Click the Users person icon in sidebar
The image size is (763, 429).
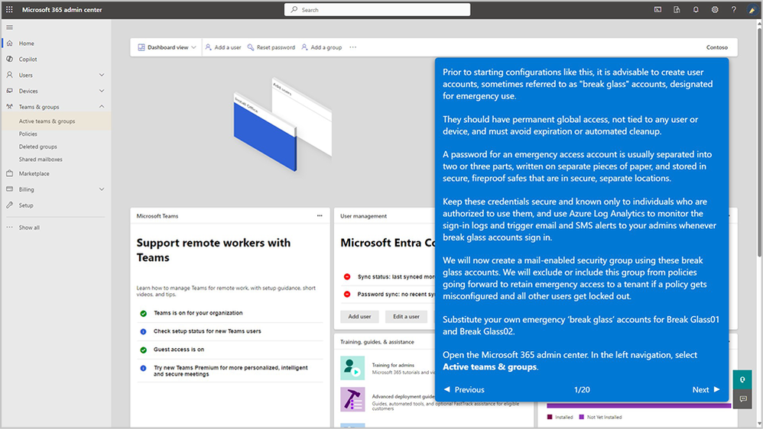click(10, 75)
